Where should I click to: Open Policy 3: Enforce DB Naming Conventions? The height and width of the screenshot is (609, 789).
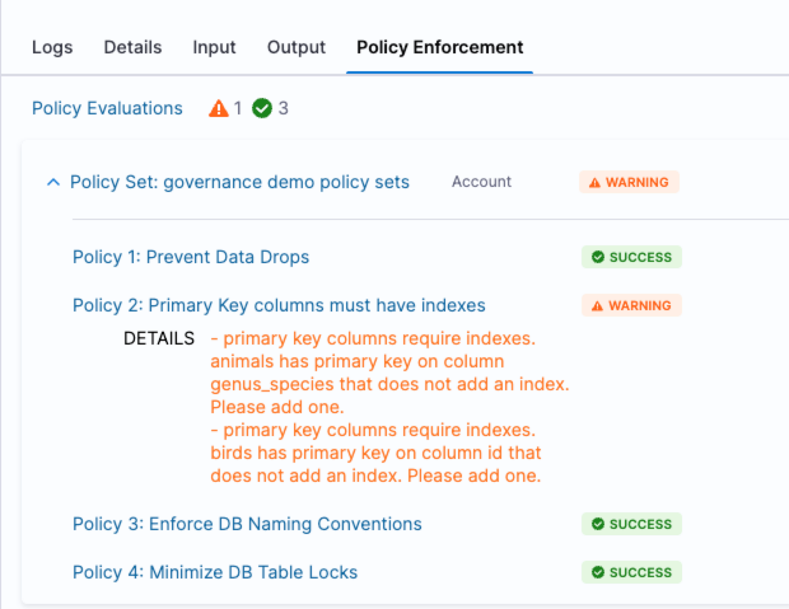click(x=247, y=524)
